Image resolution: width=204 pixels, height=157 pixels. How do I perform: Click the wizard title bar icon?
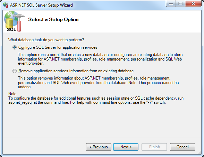[6, 5]
